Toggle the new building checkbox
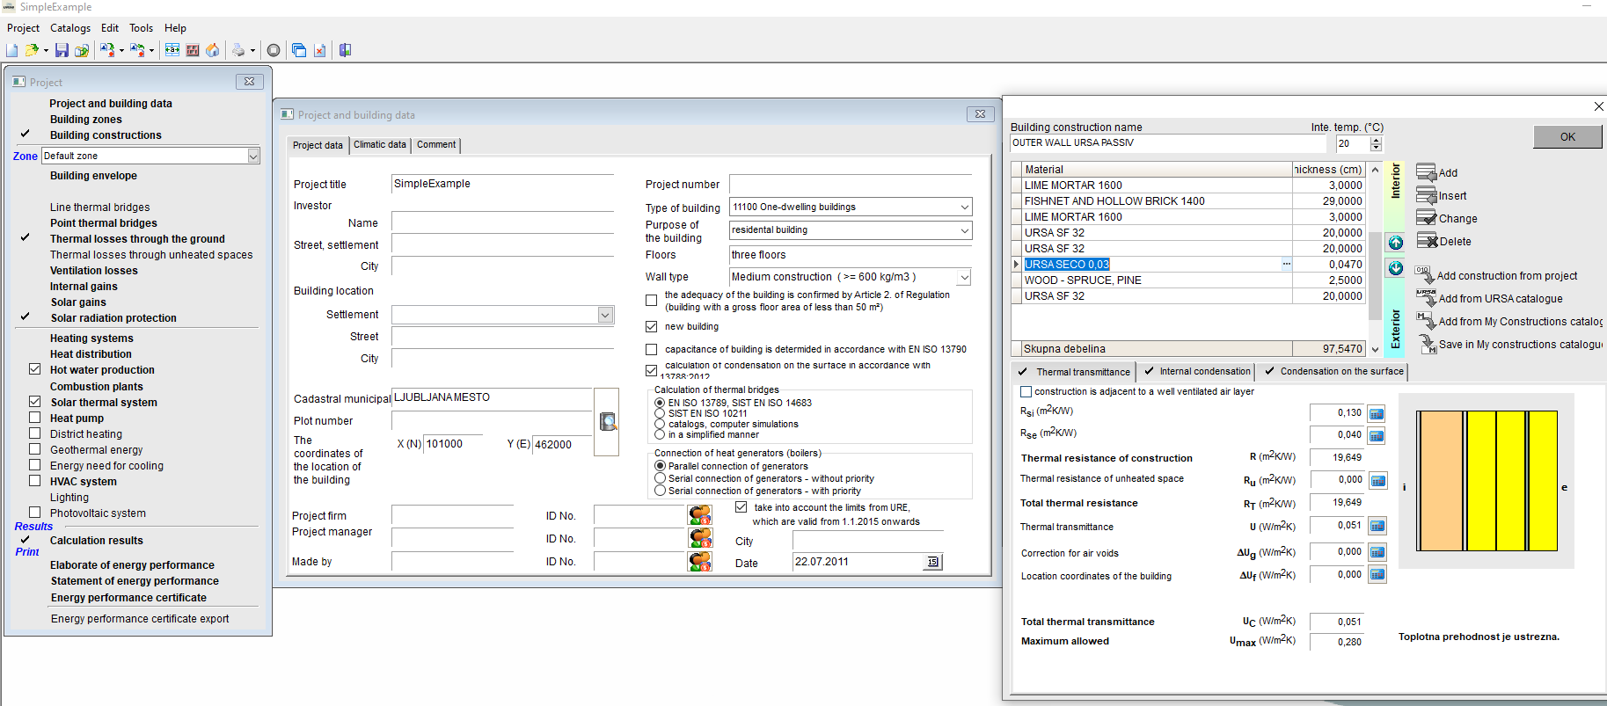 pyautogui.click(x=651, y=327)
